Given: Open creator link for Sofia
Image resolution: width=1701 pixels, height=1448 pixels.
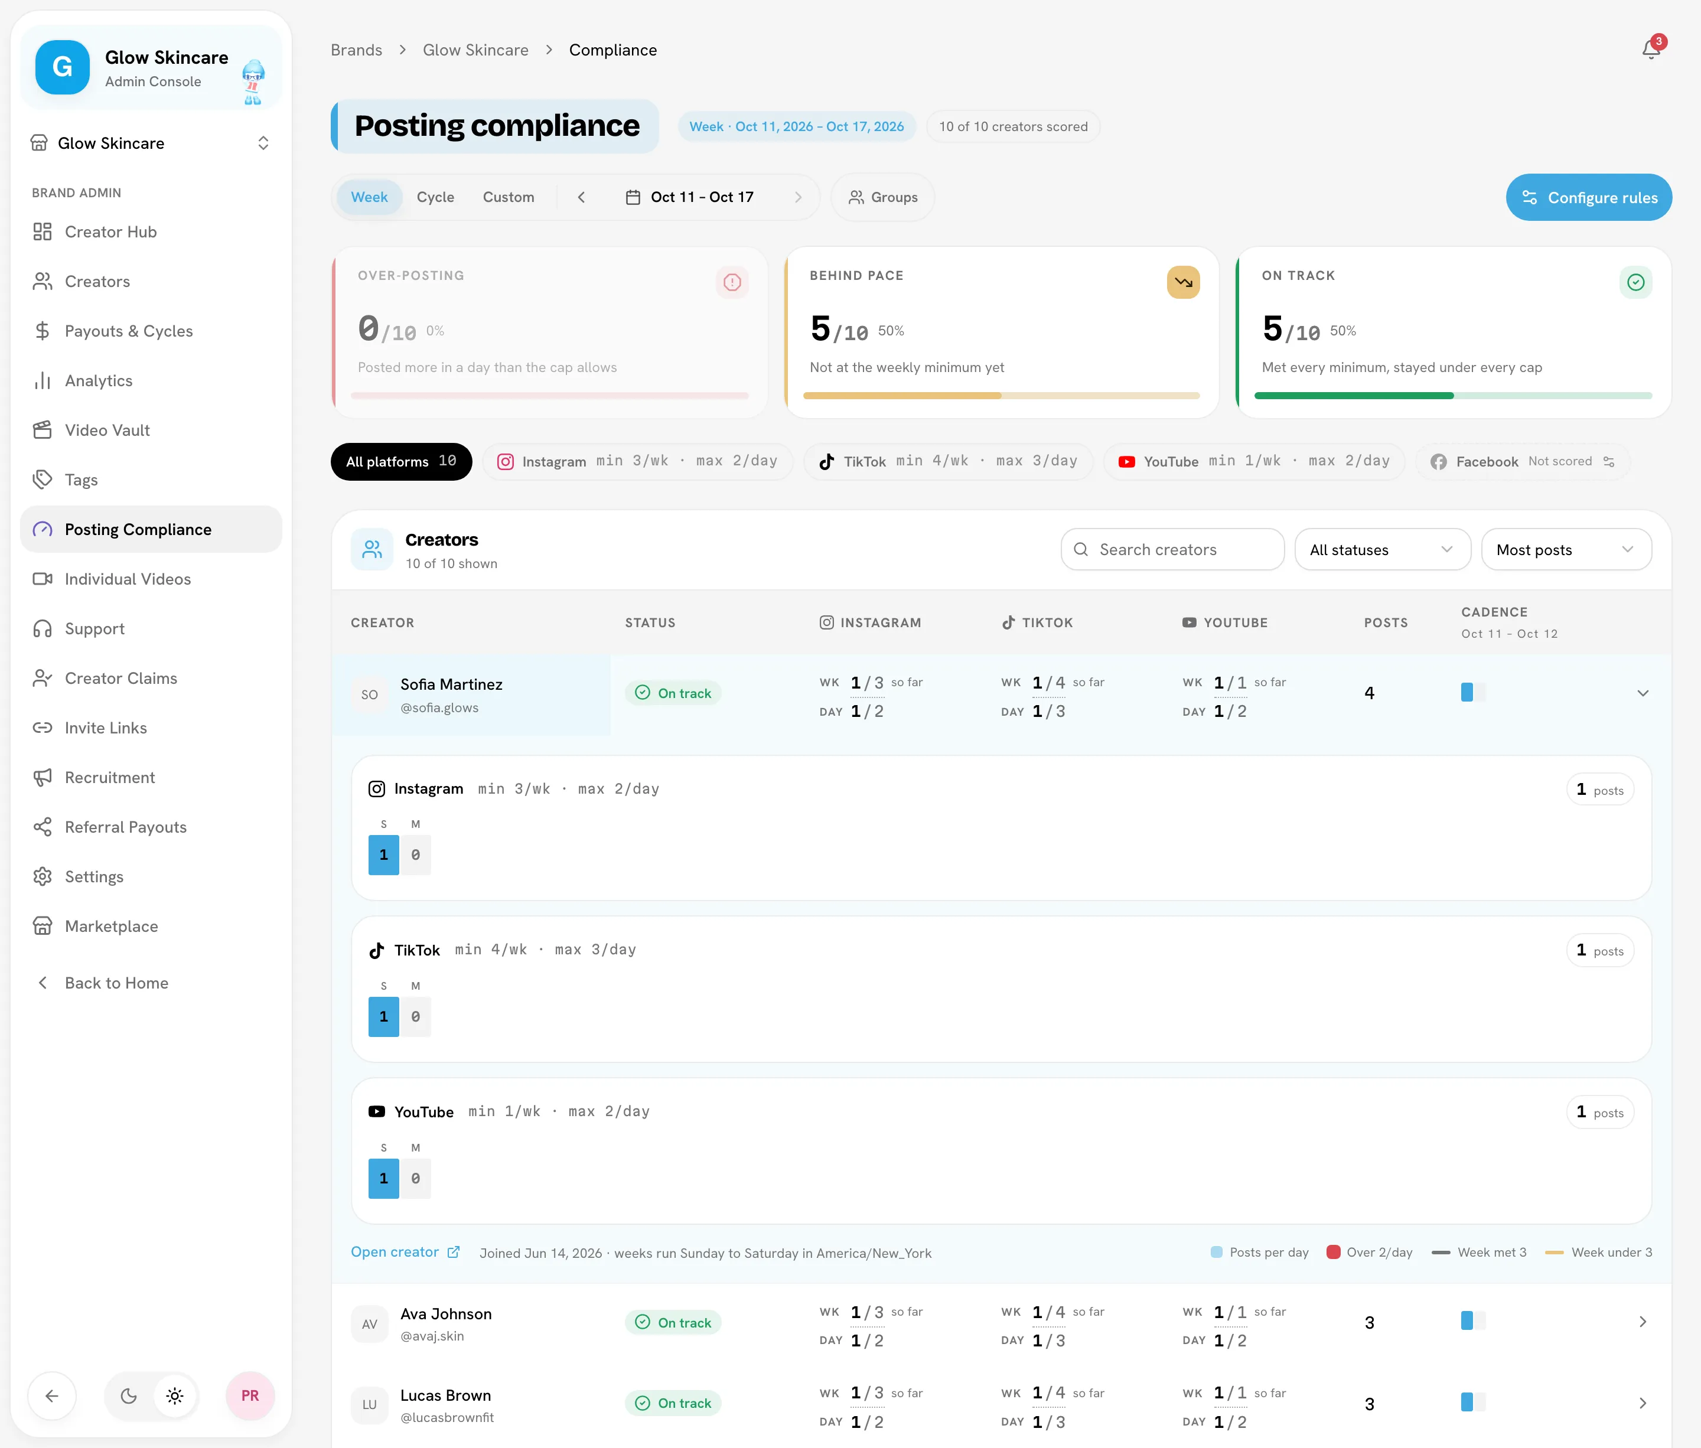Looking at the screenshot, I should click(405, 1252).
